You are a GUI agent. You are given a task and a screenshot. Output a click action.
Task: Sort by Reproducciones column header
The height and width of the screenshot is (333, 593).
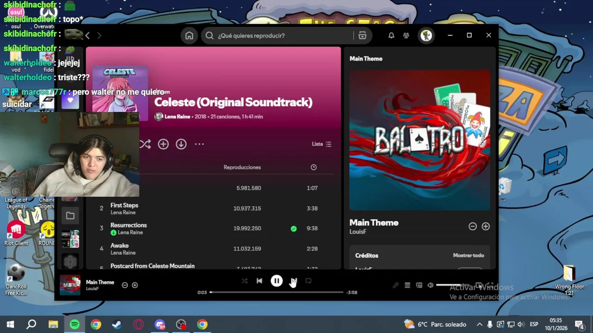pos(242,167)
